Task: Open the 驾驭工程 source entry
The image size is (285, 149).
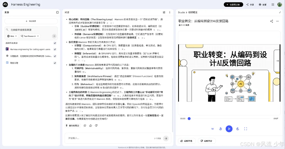Action: click(14, 63)
